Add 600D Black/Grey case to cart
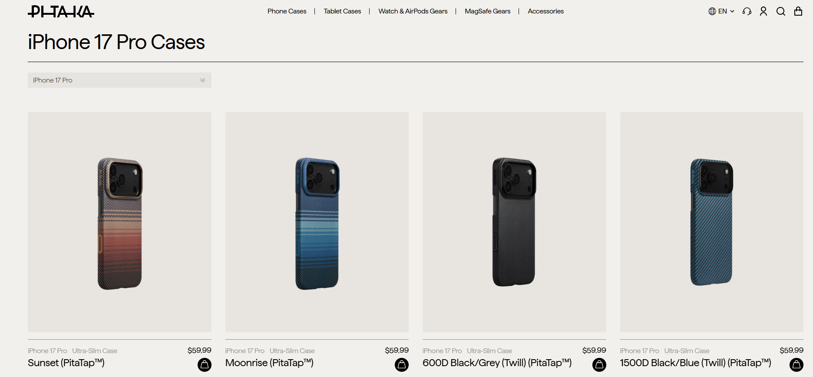 pyautogui.click(x=599, y=364)
